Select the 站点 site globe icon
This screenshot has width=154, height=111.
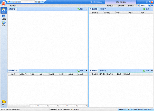(x=4, y=24)
